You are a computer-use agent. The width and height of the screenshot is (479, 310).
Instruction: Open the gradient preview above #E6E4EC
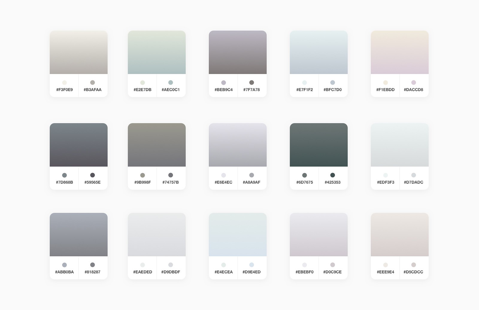tap(238, 145)
